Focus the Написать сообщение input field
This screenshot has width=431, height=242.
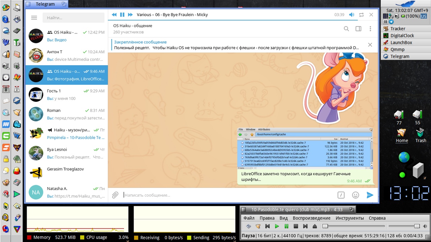pos(229,195)
